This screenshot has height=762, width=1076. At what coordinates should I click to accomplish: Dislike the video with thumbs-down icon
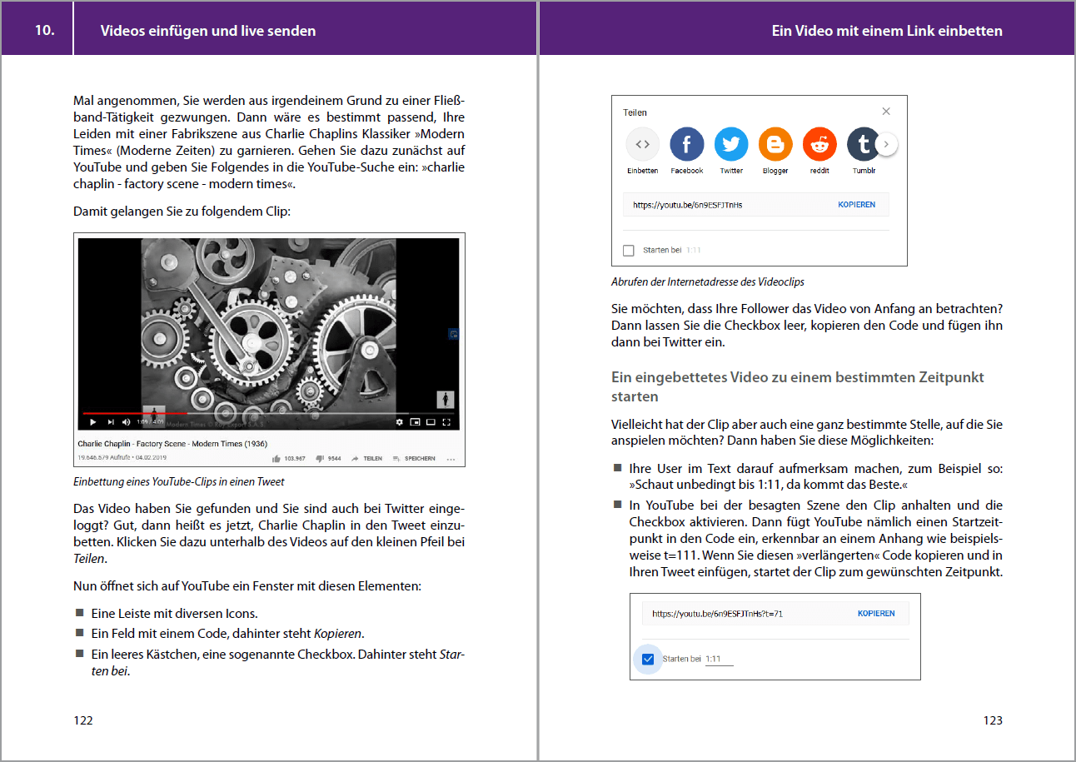(x=320, y=459)
